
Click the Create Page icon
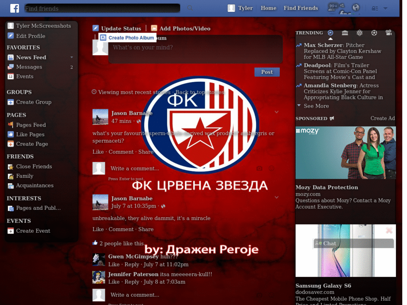click(11, 144)
